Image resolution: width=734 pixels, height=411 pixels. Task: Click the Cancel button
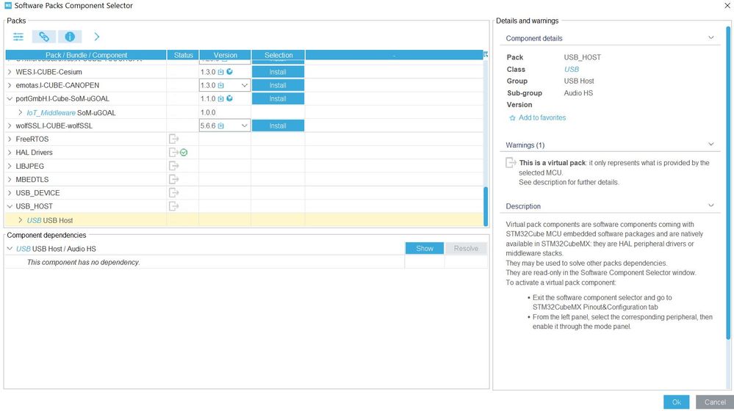(715, 402)
